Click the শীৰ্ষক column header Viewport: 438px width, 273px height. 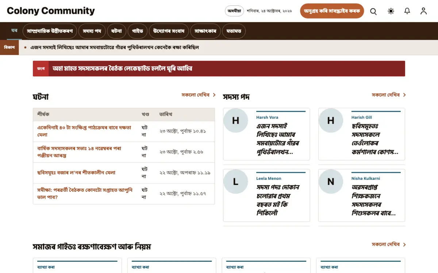pyautogui.click(x=43, y=114)
